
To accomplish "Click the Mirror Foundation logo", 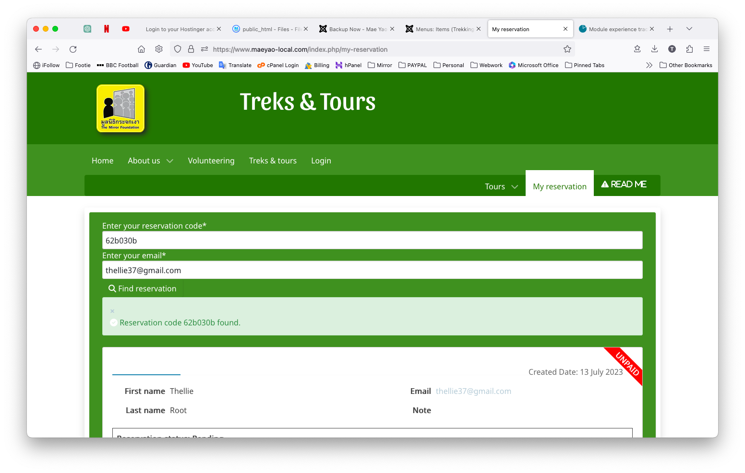I will [120, 108].
